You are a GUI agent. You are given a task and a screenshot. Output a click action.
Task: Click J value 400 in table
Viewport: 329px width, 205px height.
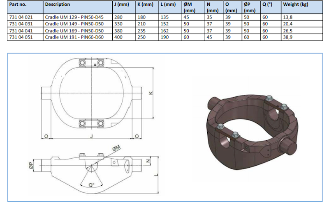(x=118, y=37)
